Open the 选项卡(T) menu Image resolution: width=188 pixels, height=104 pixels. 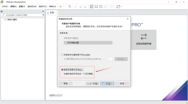tap(43, 7)
